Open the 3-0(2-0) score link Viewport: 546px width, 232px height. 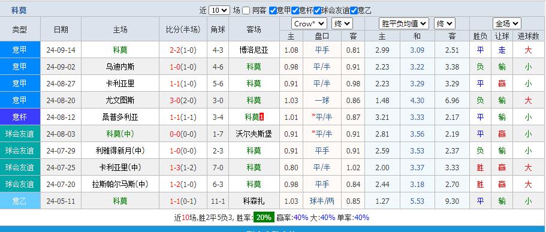click(183, 100)
